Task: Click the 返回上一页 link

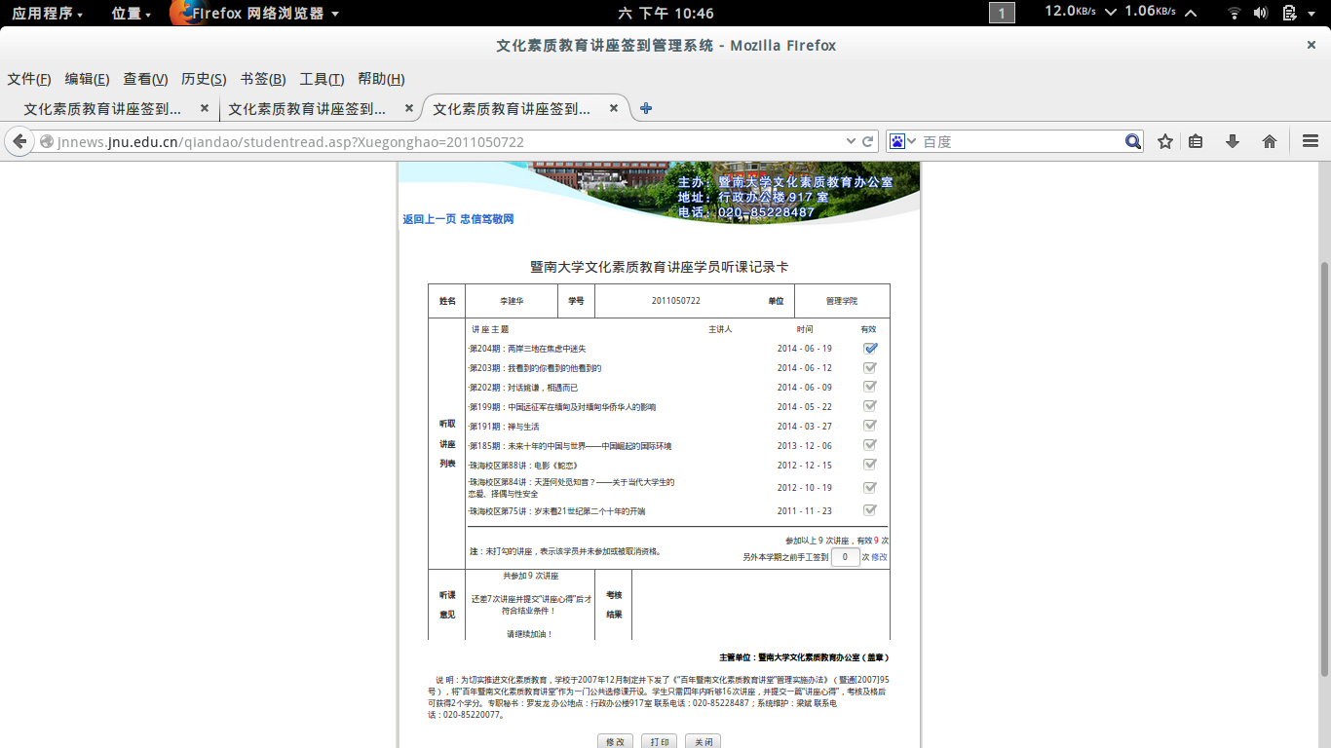Action: pos(430,219)
